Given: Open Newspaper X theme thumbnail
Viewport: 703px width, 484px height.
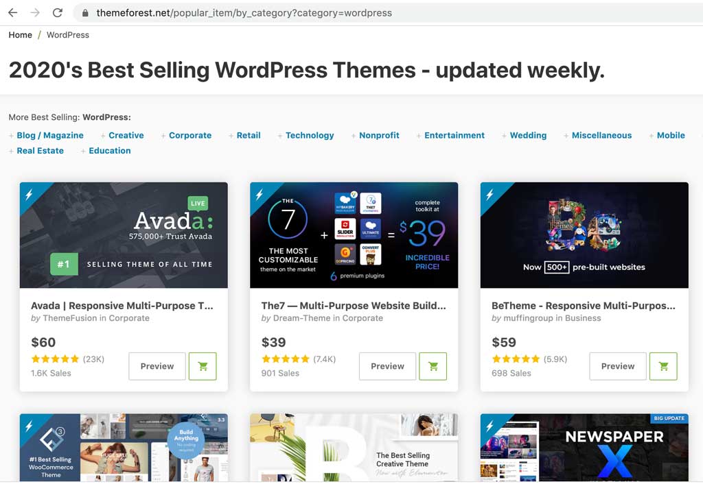Looking at the screenshot, I should pyautogui.click(x=584, y=447).
